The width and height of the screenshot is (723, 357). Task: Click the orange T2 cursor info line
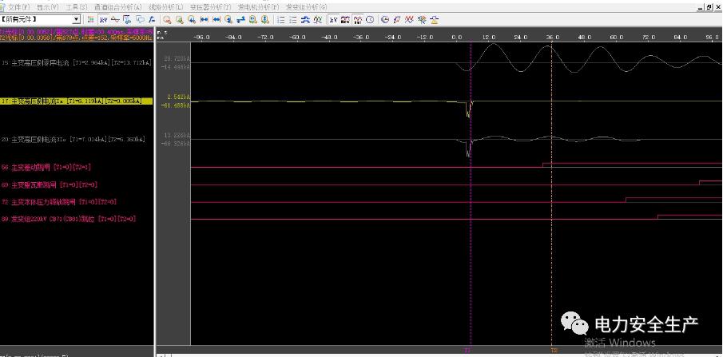click(77, 38)
